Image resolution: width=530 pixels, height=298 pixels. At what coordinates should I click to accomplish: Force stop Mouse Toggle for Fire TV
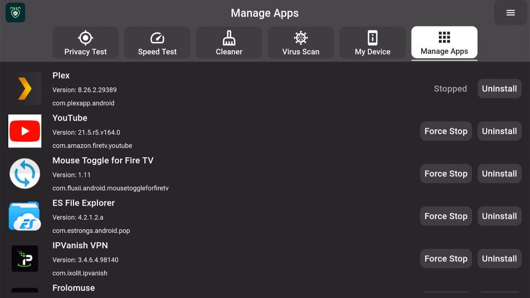446,174
